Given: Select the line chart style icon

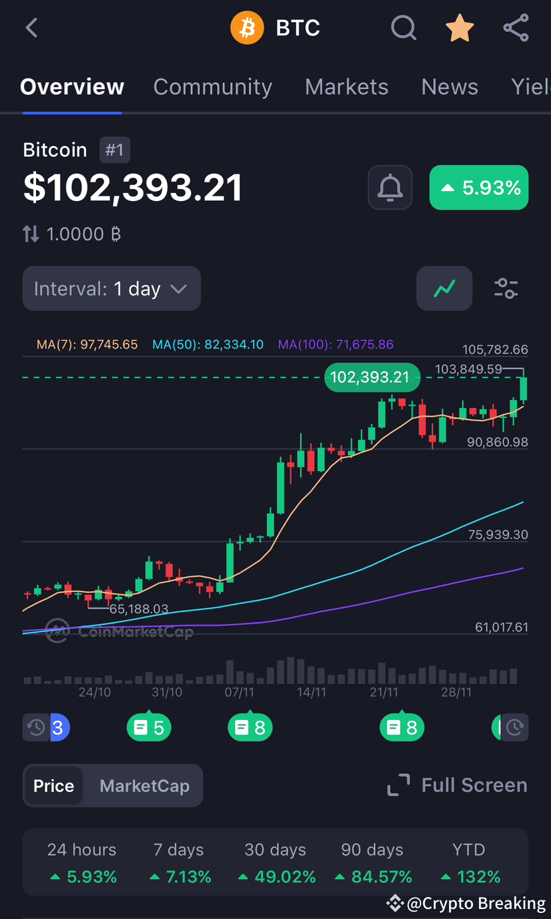Looking at the screenshot, I should tap(444, 288).
